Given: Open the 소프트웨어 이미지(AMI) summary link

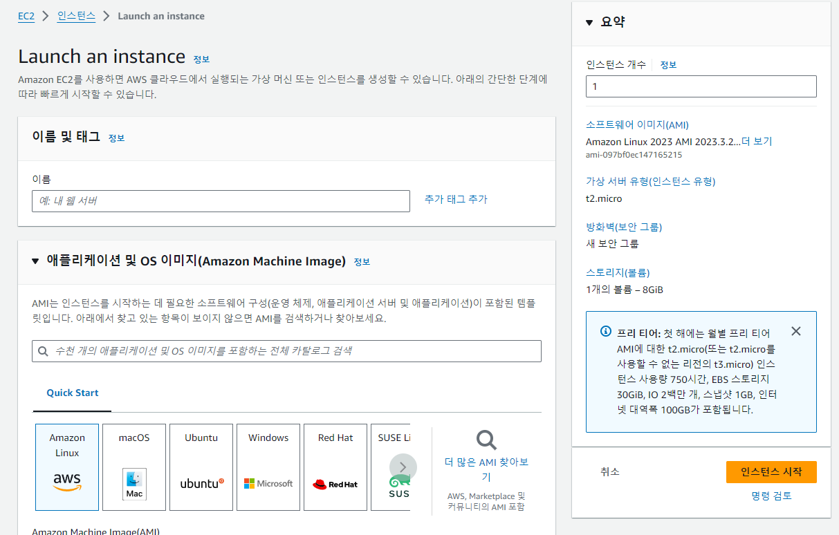Looking at the screenshot, I should point(637,125).
